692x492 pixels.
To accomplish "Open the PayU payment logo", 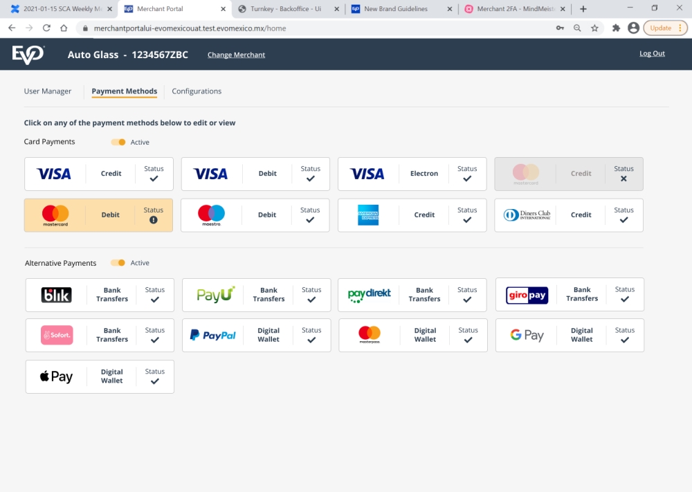I will pos(215,294).
